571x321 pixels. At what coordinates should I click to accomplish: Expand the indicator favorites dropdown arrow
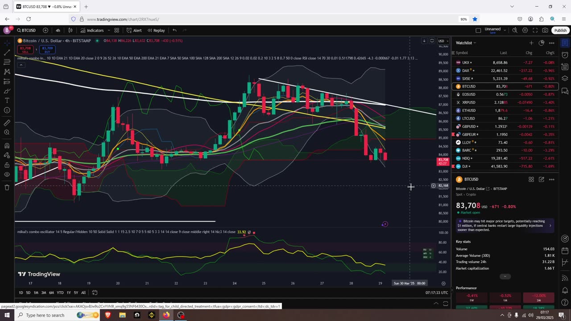coord(109,30)
